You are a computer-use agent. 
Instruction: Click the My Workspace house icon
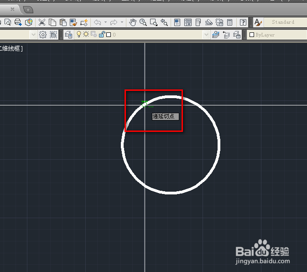pos(53,35)
